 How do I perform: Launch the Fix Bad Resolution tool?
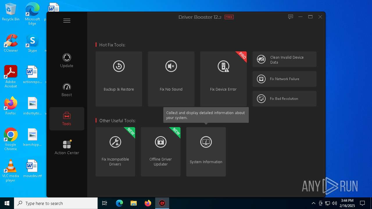(285, 99)
